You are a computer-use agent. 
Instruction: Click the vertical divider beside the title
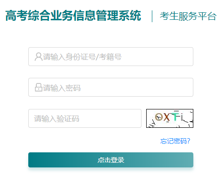[152, 16]
